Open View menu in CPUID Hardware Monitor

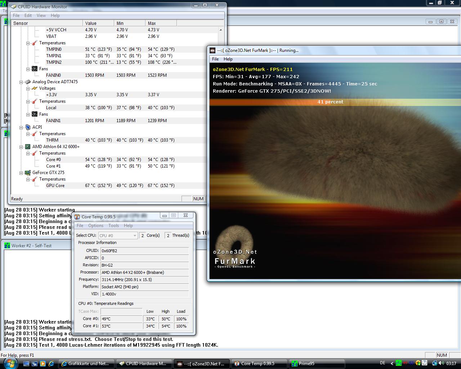[x=41, y=15]
